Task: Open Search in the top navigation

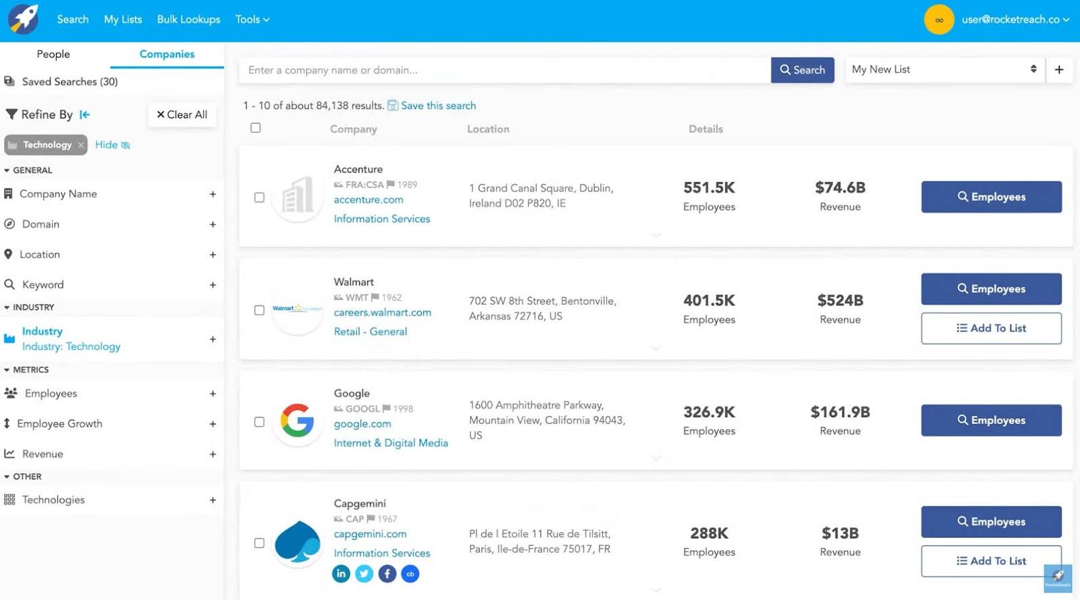Action: tap(73, 20)
